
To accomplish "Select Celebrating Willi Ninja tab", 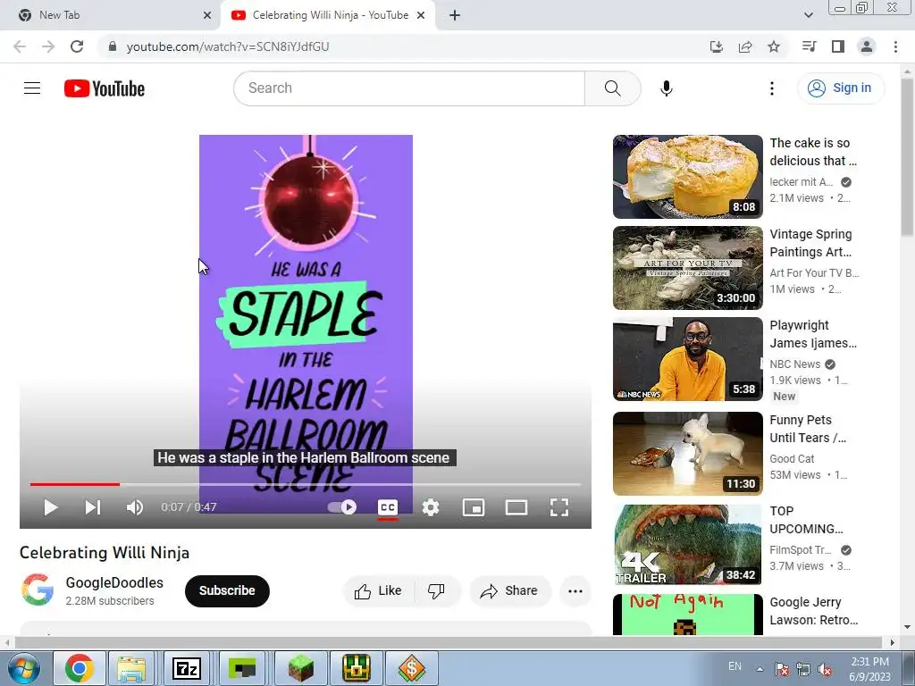I will coord(329,15).
